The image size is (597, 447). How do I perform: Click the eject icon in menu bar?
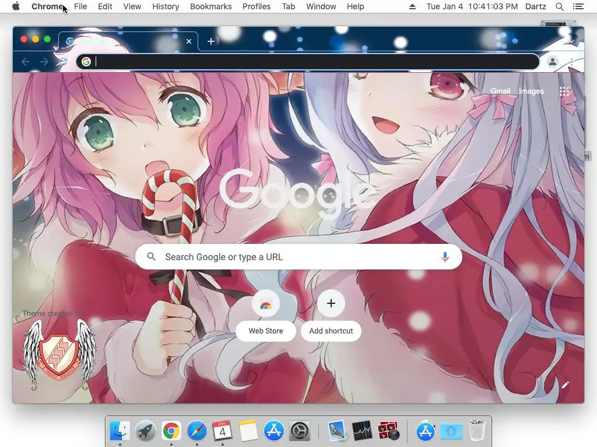[412, 6]
